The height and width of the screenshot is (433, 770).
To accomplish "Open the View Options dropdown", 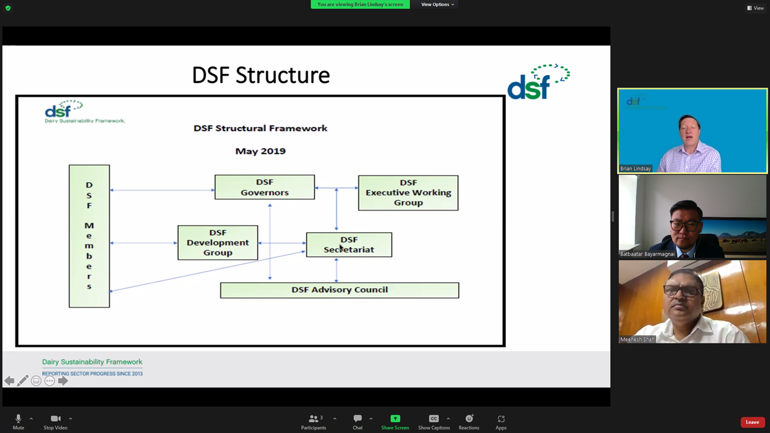I will coord(437,4).
